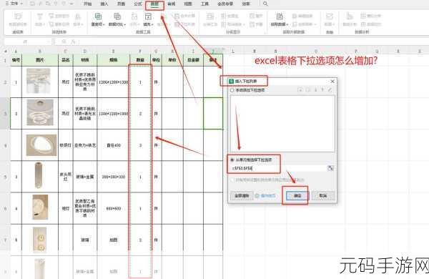Select the 图片 header cell
429x279 pixels.
(40, 60)
